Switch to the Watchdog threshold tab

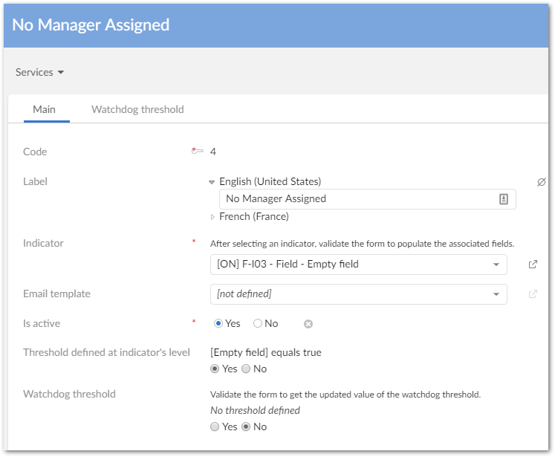coord(137,109)
